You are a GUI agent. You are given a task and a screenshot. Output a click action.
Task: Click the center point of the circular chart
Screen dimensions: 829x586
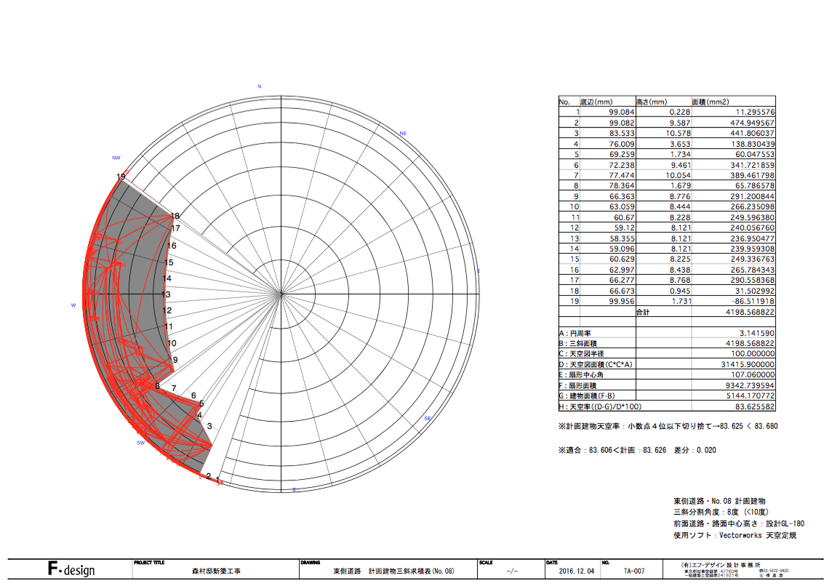[x=281, y=294]
